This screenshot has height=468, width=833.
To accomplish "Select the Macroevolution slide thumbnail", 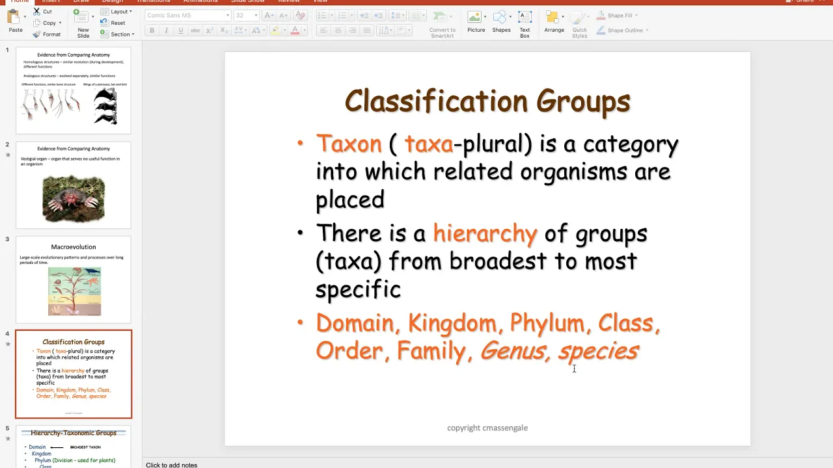I will coord(74,279).
